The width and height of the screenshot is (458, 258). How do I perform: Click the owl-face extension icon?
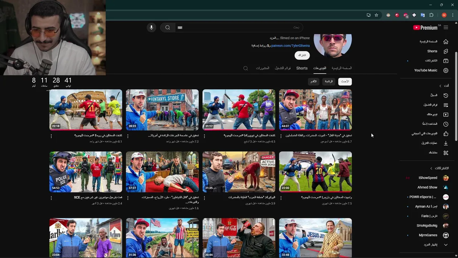point(388,15)
